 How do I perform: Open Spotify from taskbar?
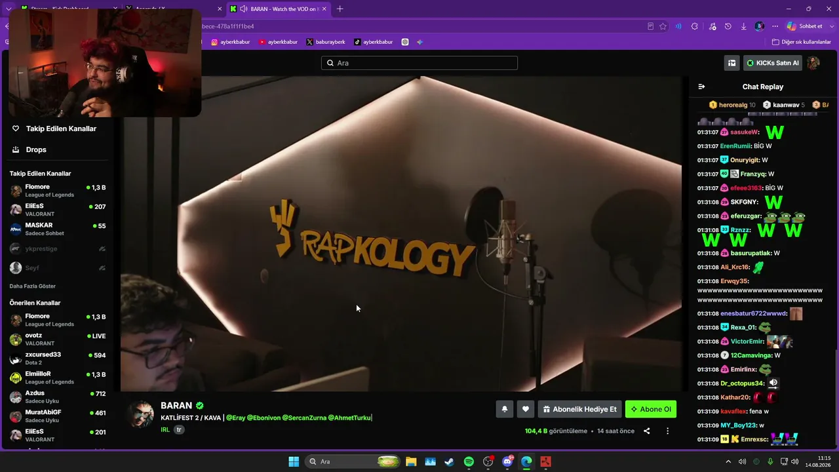click(x=469, y=462)
